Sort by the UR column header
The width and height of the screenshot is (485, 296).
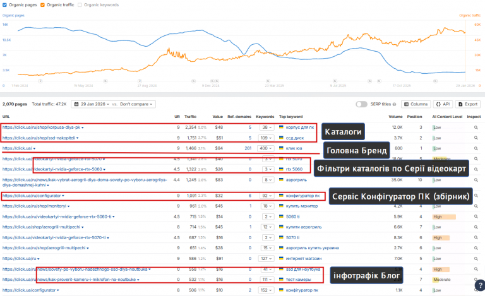(177, 117)
